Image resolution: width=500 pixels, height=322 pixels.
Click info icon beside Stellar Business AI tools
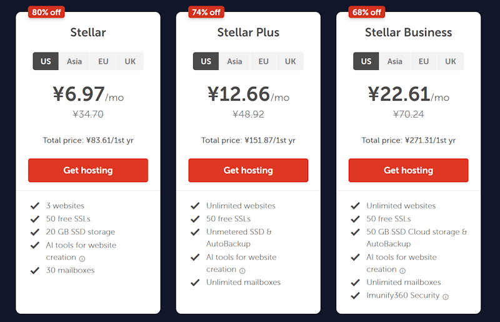click(402, 271)
